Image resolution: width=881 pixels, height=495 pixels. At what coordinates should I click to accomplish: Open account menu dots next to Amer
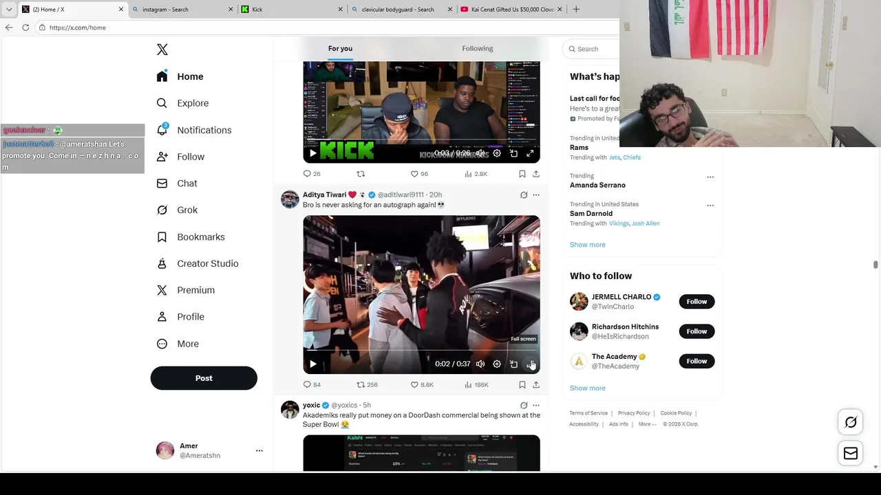[x=259, y=450]
